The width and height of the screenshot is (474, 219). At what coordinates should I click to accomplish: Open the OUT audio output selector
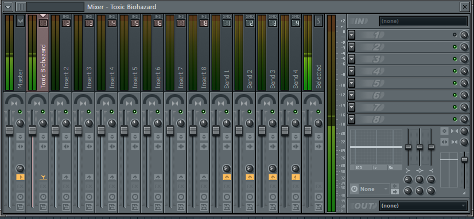click(424, 206)
